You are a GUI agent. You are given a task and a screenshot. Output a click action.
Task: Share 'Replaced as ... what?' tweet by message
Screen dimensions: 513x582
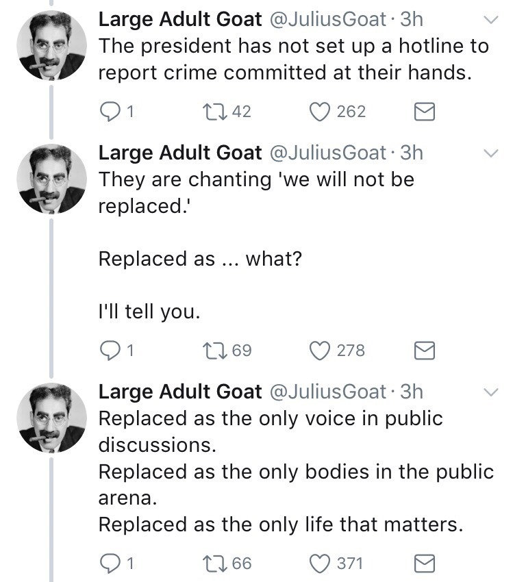(426, 351)
